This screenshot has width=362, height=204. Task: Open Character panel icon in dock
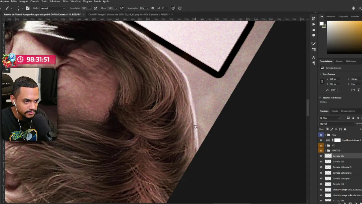coord(314,58)
